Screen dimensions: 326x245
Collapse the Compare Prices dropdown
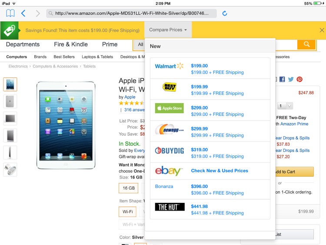coord(168,30)
